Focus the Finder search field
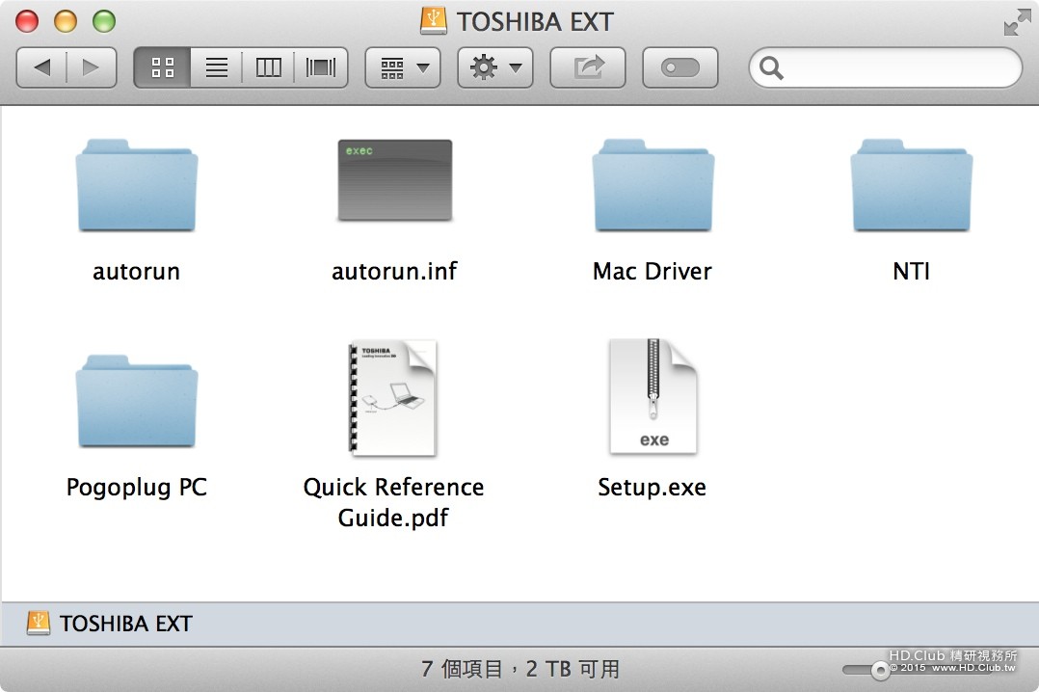The image size is (1039, 692). (x=885, y=67)
